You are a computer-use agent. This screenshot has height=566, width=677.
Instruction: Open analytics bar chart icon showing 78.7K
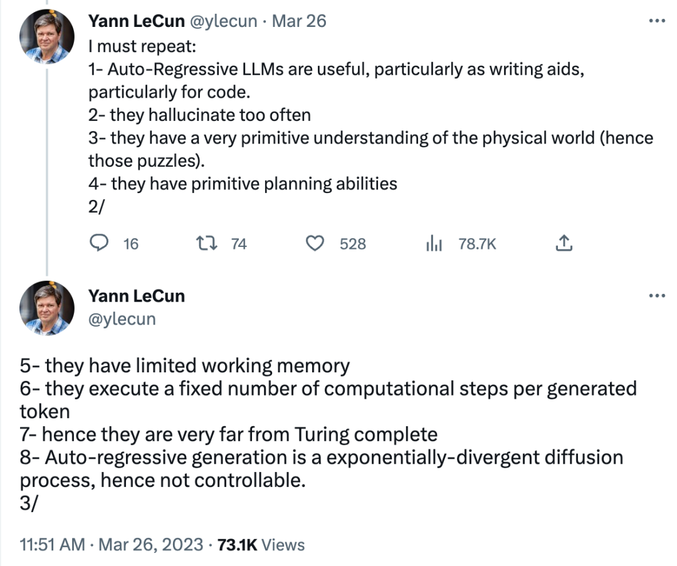[434, 243]
